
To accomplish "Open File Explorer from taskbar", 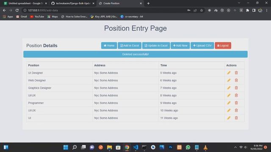I will coord(109,147).
